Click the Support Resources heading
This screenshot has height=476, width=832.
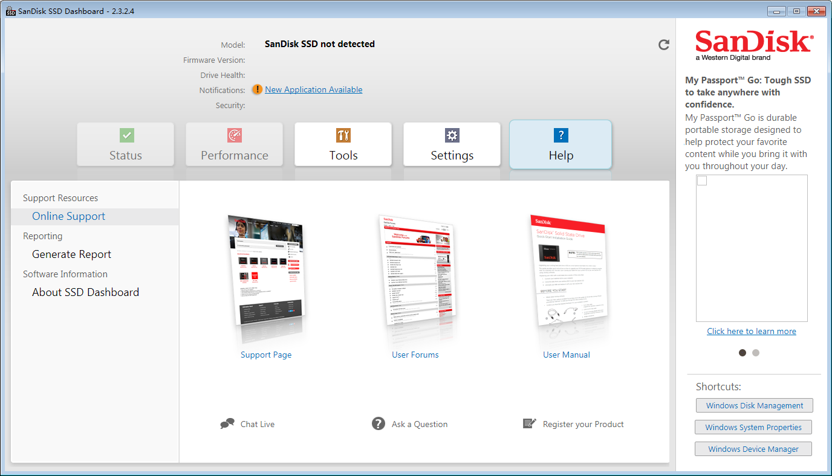(60, 198)
